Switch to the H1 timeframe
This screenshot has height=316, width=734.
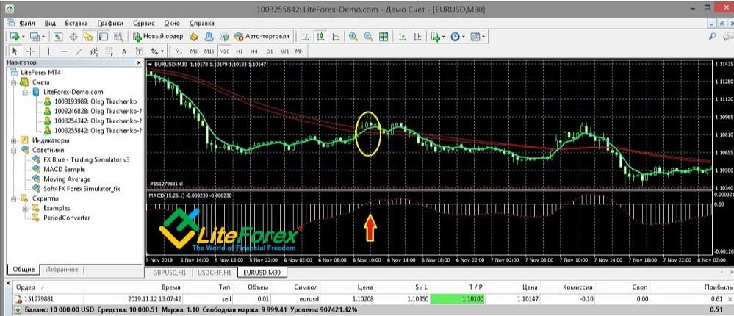coord(240,51)
